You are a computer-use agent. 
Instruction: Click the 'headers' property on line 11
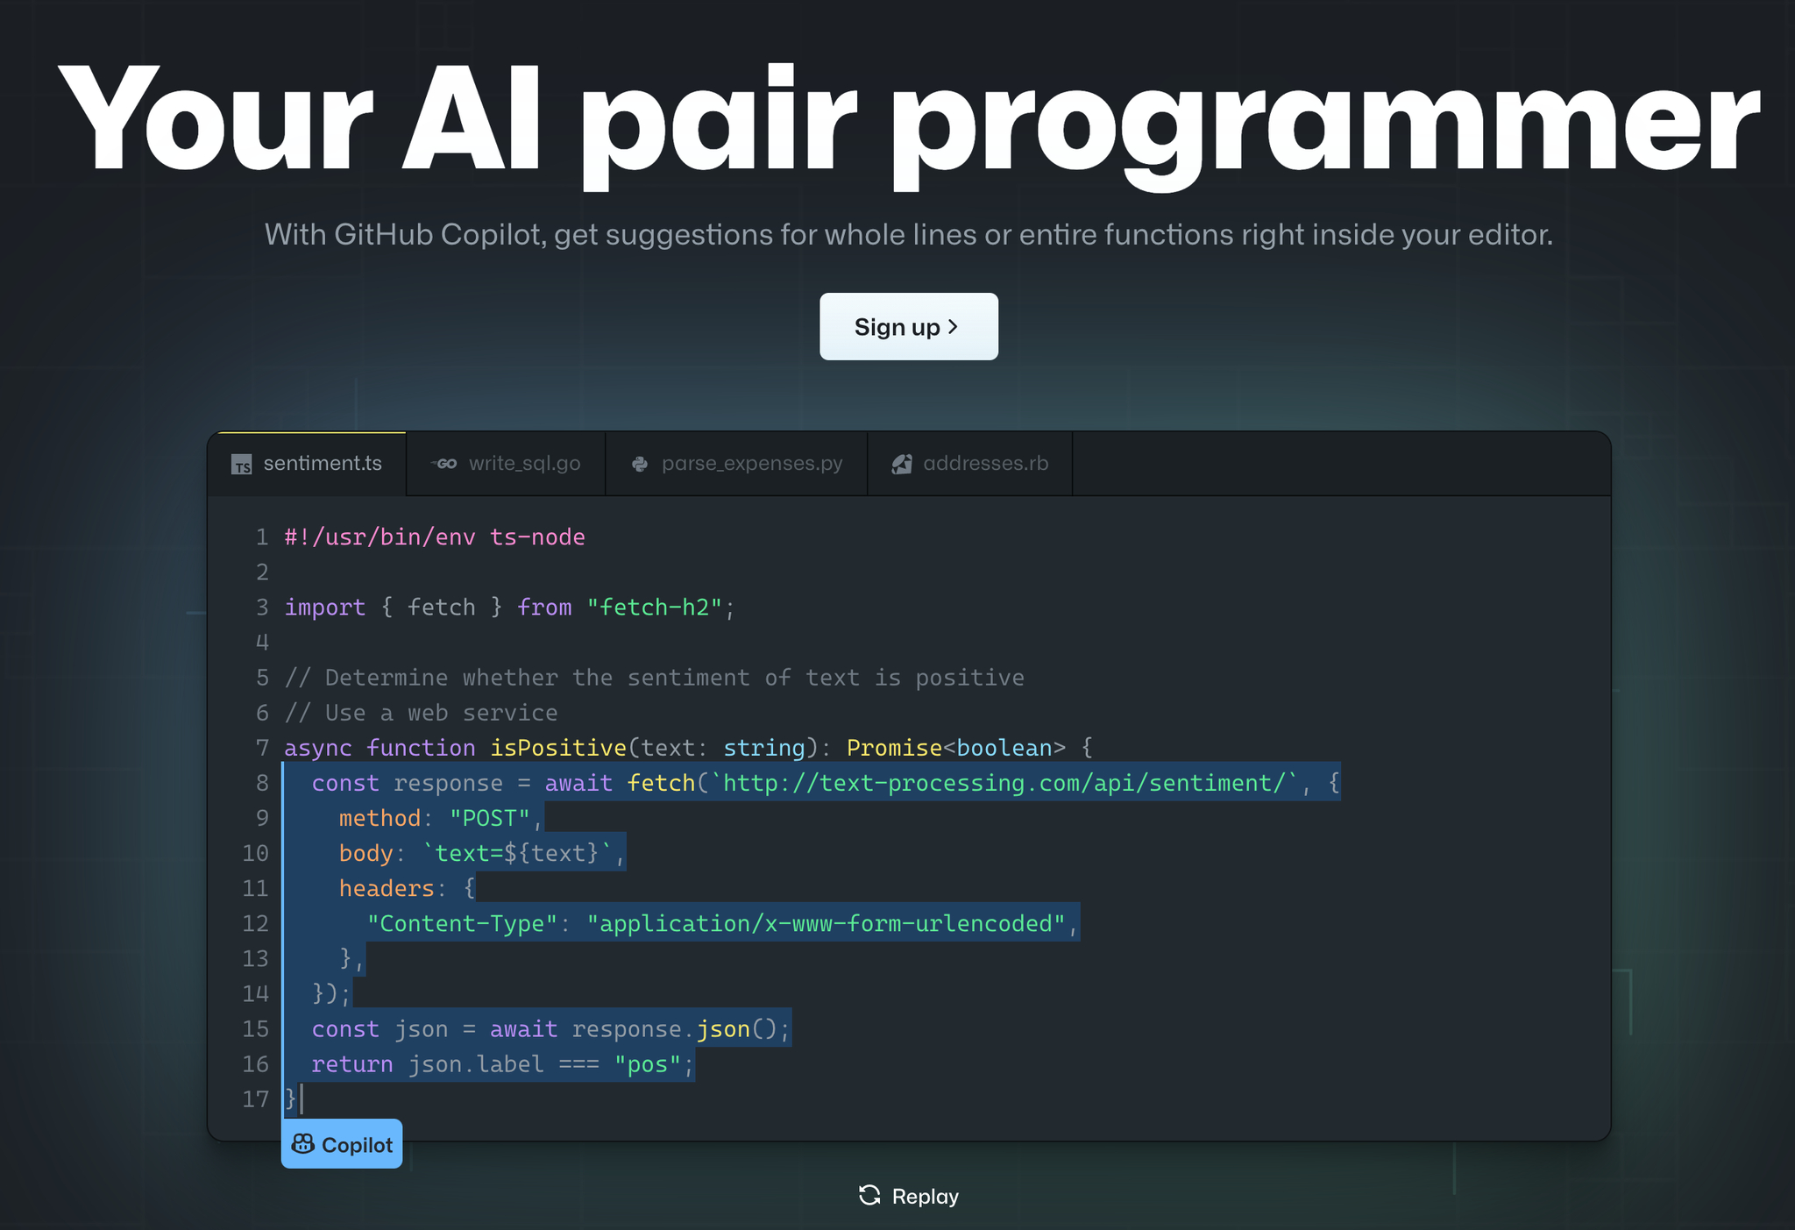[387, 887]
